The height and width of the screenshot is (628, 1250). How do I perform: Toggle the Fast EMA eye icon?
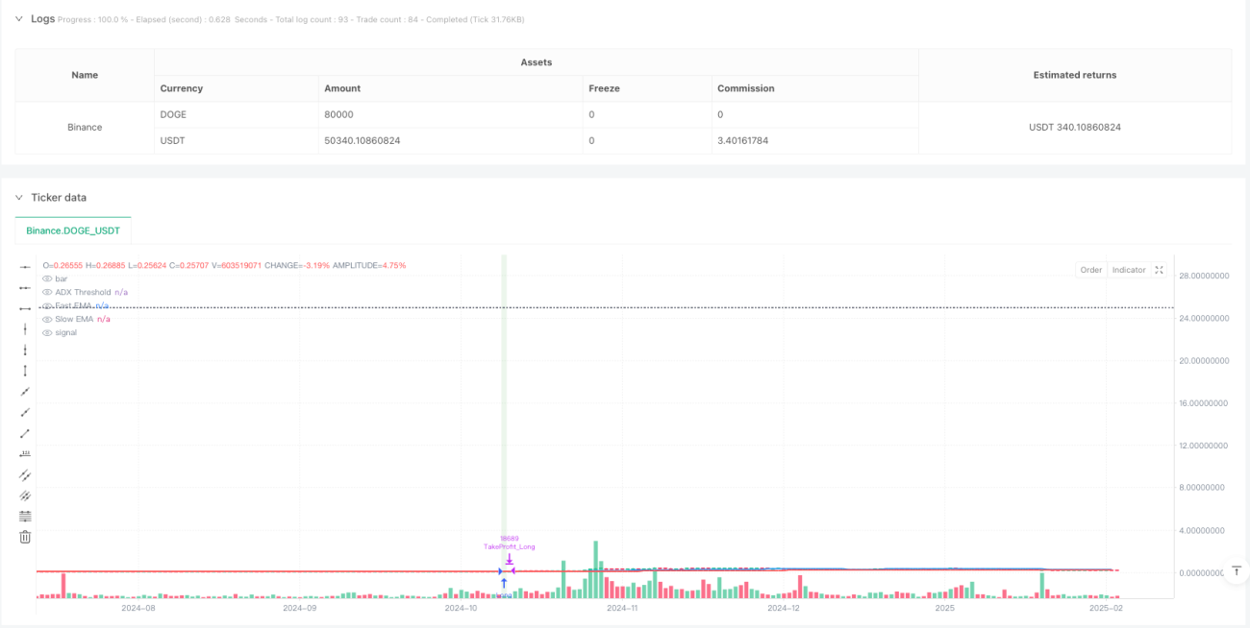47,305
